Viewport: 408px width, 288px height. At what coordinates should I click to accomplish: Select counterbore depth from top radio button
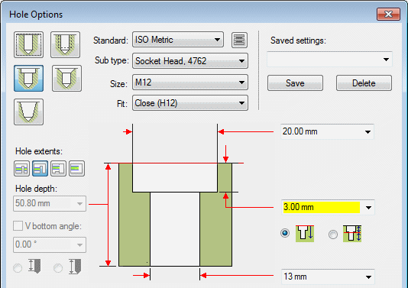pos(285,233)
